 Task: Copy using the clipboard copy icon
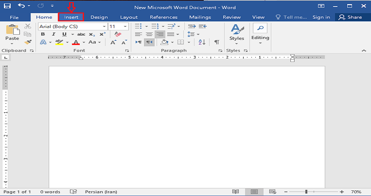pos(28,34)
